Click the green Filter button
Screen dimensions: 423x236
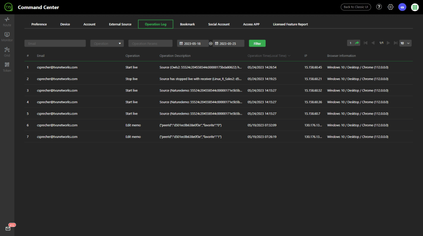(x=257, y=43)
